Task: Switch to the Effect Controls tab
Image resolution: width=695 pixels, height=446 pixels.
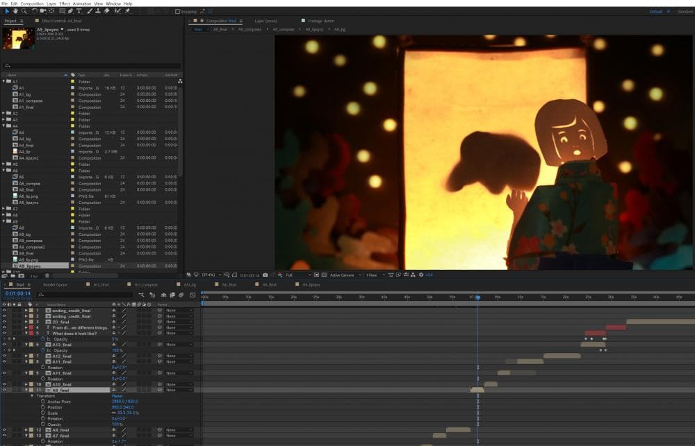Action: [62, 21]
